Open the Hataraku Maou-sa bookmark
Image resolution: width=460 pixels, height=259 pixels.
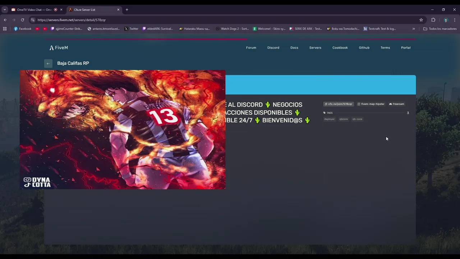[194, 29]
